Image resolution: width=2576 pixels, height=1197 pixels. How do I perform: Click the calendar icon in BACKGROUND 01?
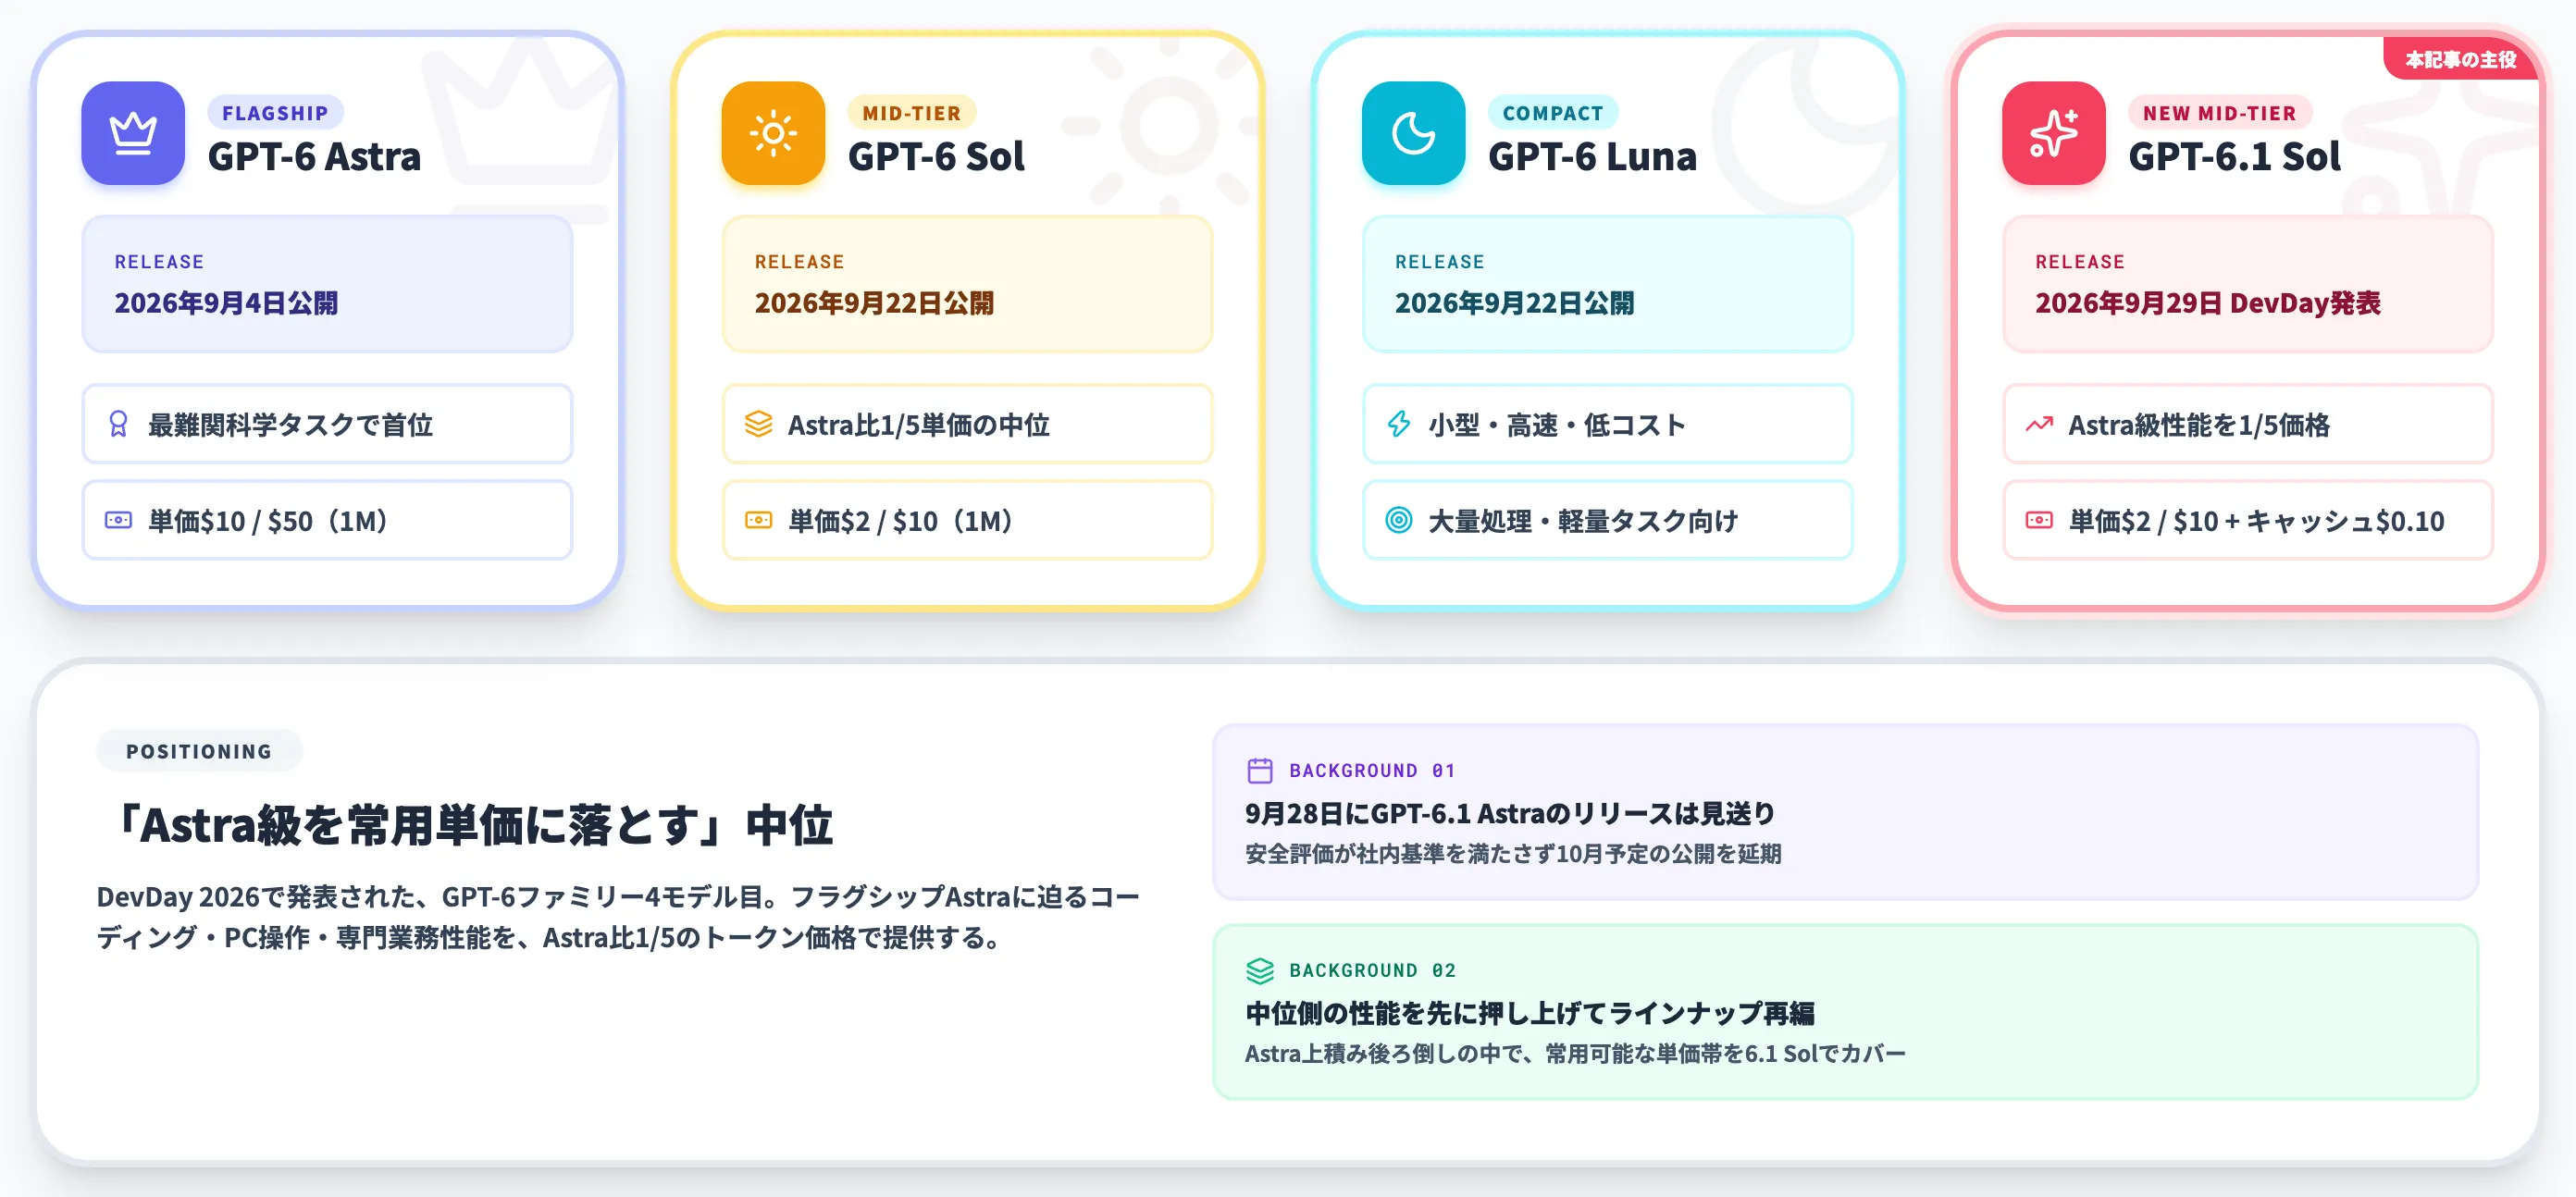[x=1260, y=770]
